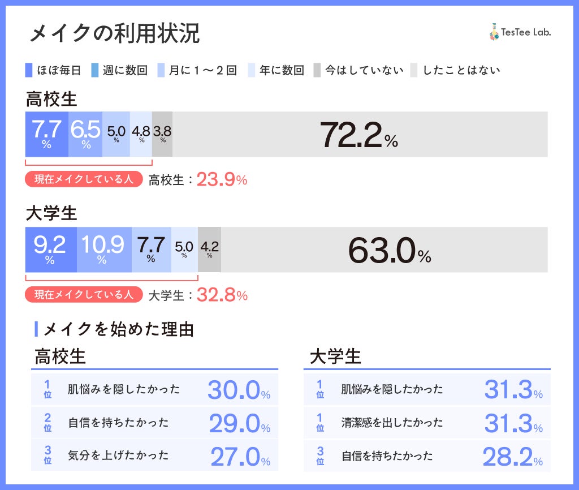Click the 自信を持ちたかった 28.2% row

[x=427, y=455]
